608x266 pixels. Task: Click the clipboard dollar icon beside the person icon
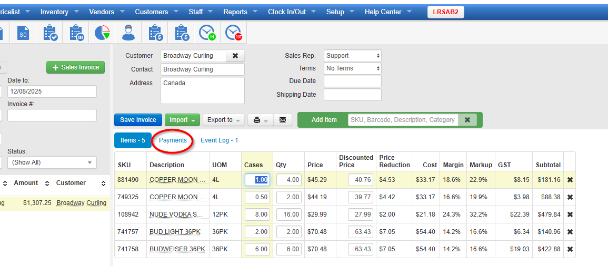(155, 33)
